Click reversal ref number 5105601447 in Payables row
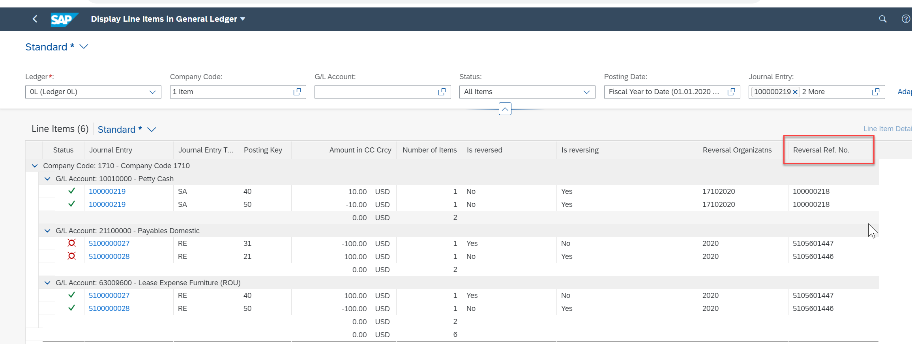The height and width of the screenshot is (344, 912). (x=813, y=244)
